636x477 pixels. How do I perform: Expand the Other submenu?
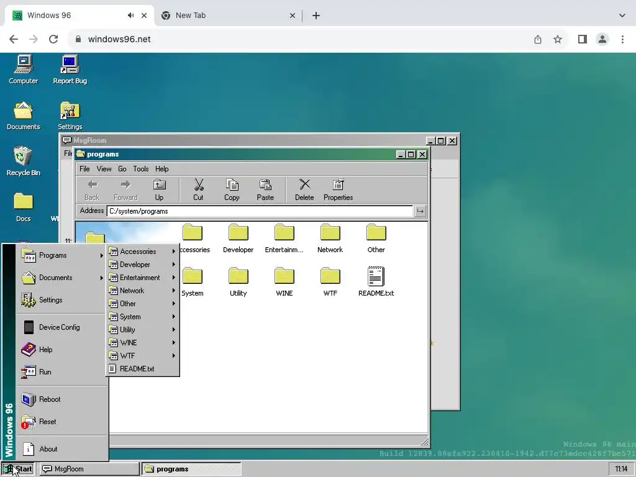tap(143, 303)
